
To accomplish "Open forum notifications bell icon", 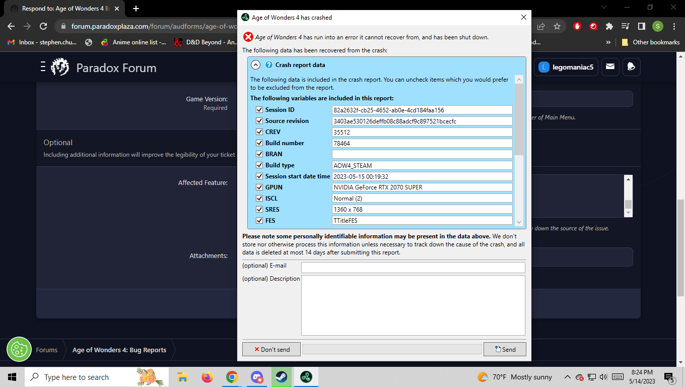I will click(x=632, y=67).
